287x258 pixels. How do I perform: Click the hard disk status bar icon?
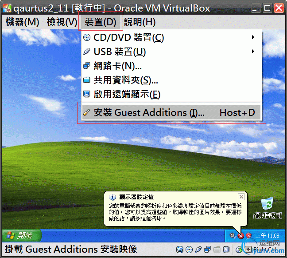click(x=180, y=250)
